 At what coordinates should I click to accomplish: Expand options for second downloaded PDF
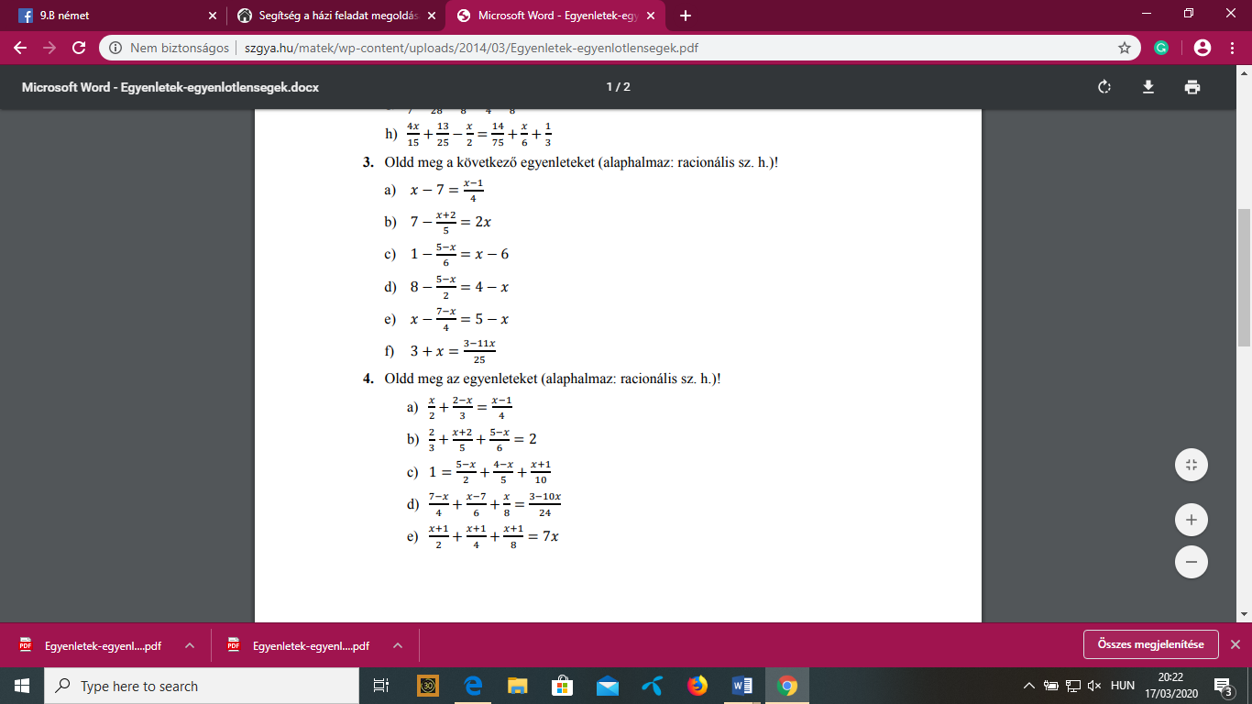click(398, 645)
